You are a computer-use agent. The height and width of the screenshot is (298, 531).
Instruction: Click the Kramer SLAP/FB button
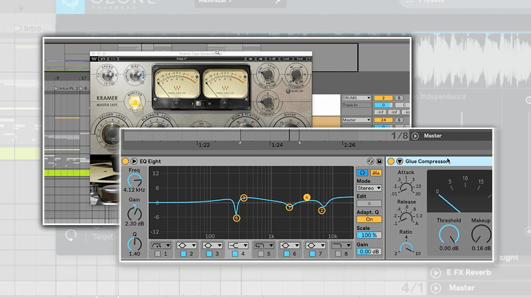coord(288,91)
